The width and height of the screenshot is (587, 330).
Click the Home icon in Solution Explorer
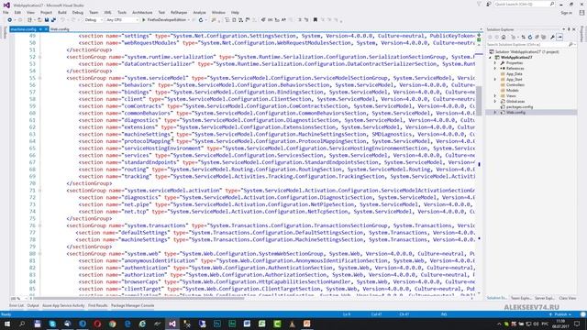click(x=504, y=37)
